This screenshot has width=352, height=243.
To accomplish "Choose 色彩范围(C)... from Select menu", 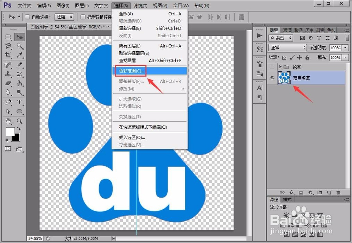I will 150,71.
